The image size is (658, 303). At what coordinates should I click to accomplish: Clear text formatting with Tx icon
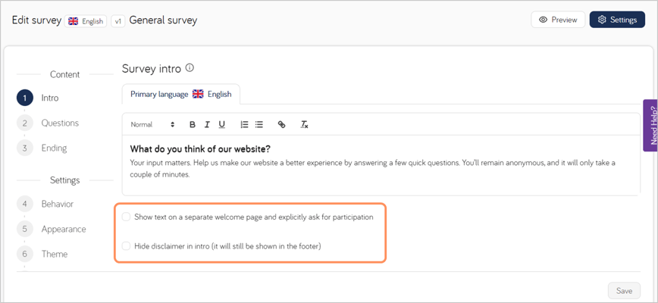(x=304, y=124)
